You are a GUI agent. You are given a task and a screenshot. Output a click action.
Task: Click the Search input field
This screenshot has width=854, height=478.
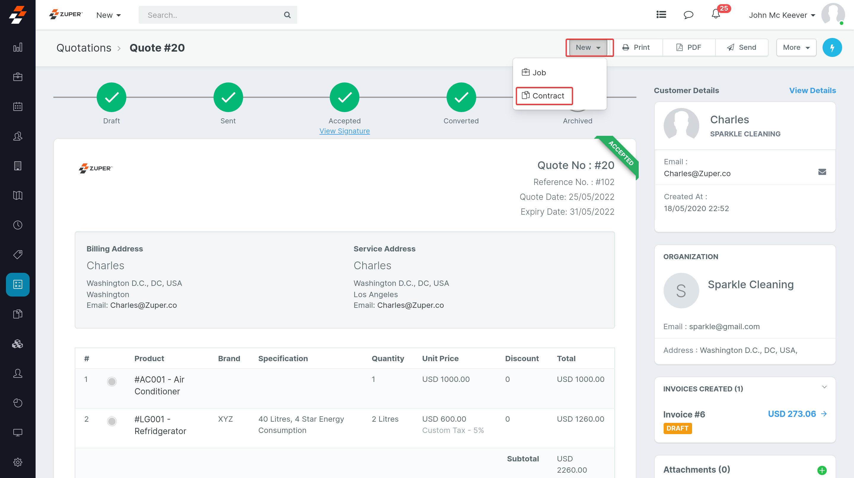tap(212, 15)
